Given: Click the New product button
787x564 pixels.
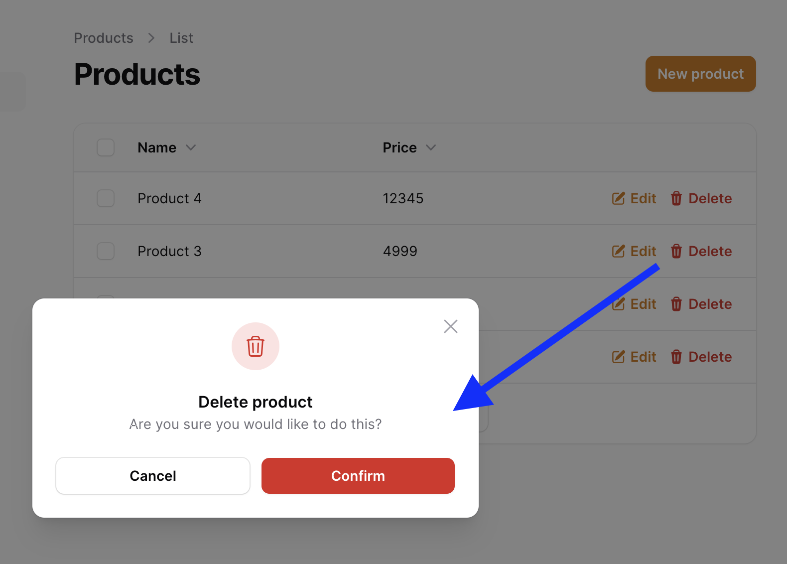Looking at the screenshot, I should [701, 74].
